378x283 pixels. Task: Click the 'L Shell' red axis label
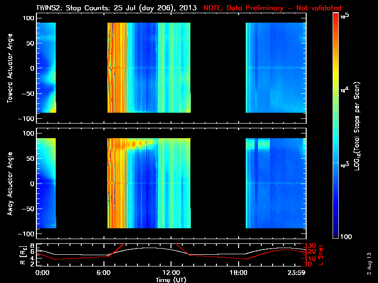321,255
